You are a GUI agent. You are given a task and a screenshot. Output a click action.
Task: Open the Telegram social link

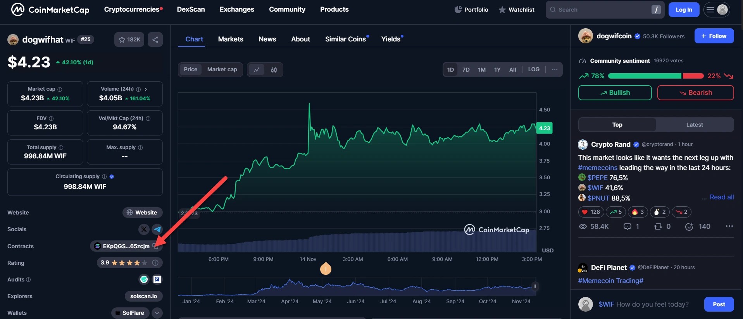157,229
